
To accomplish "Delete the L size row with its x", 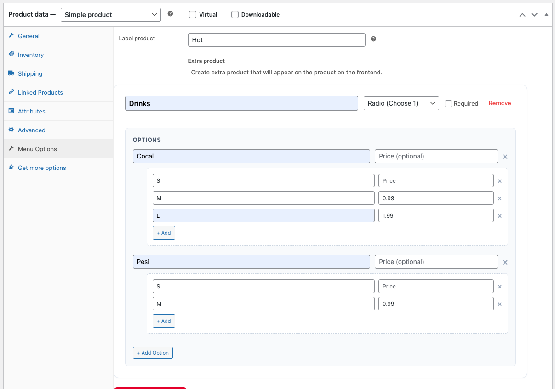I will [x=499, y=215].
